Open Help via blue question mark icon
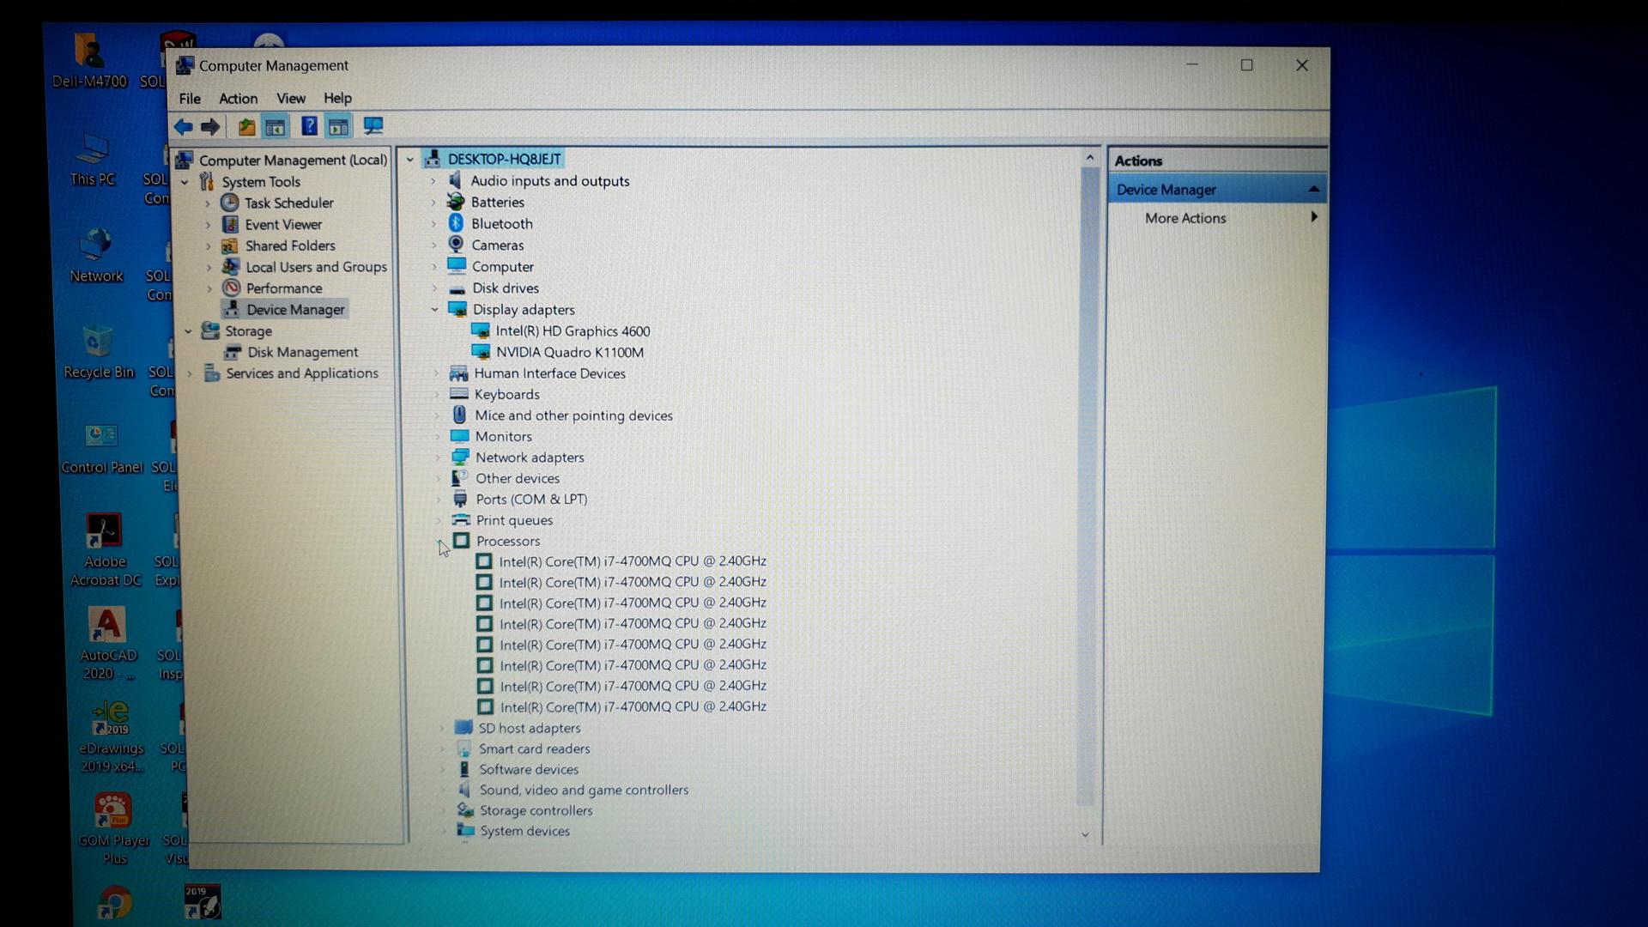 [309, 127]
